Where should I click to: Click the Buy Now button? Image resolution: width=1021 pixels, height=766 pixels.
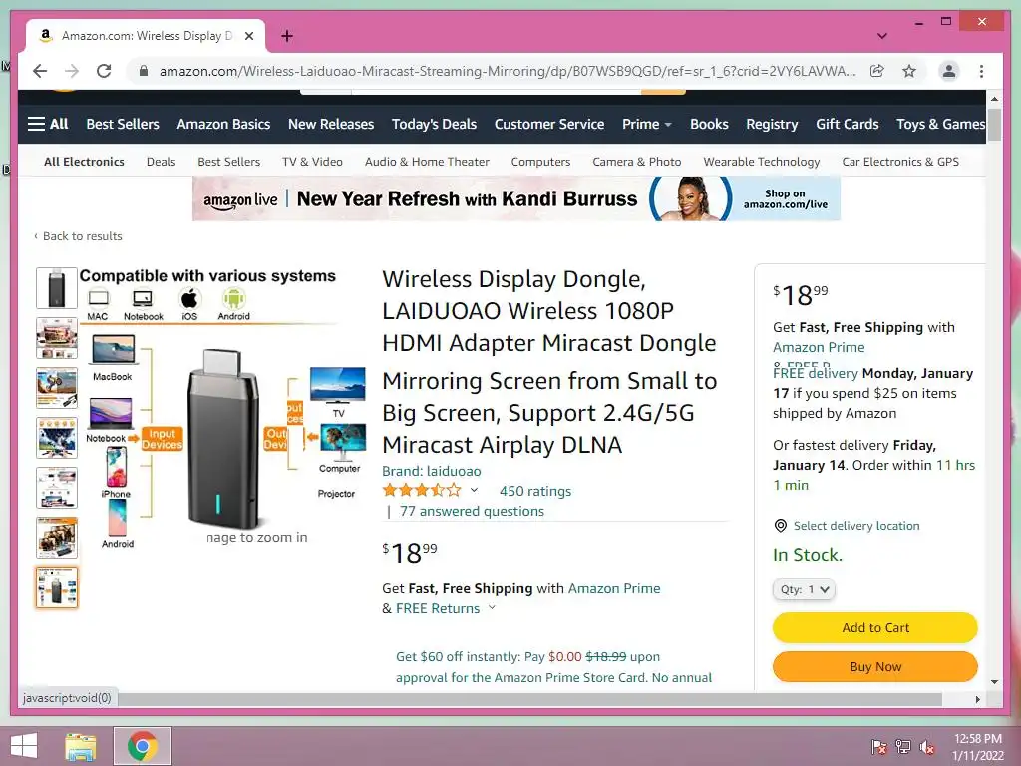tap(875, 667)
